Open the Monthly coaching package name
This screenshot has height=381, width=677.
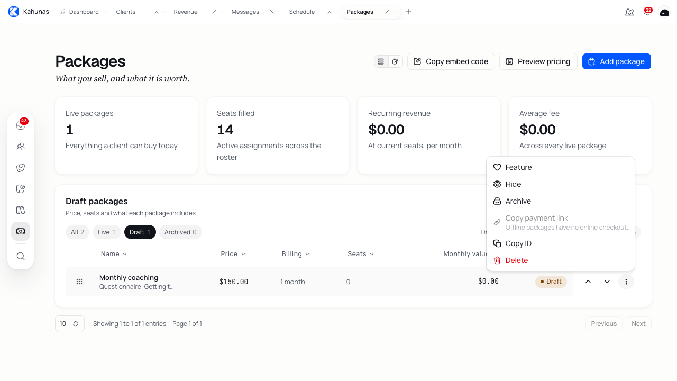[x=129, y=277]
